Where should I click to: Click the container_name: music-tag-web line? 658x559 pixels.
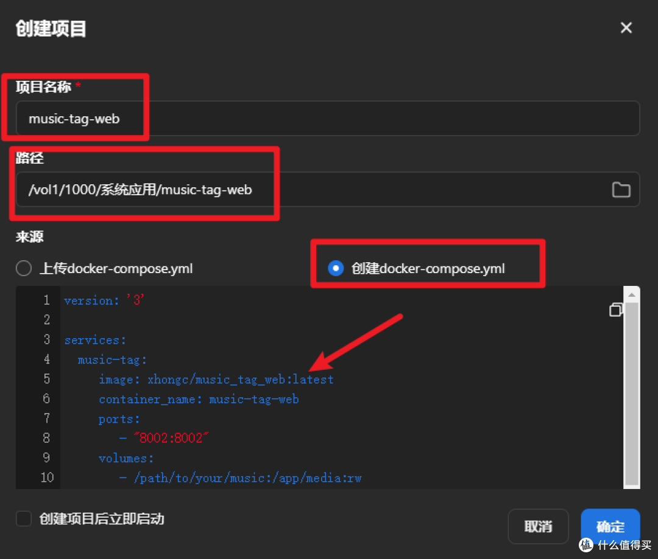point(198,399)
